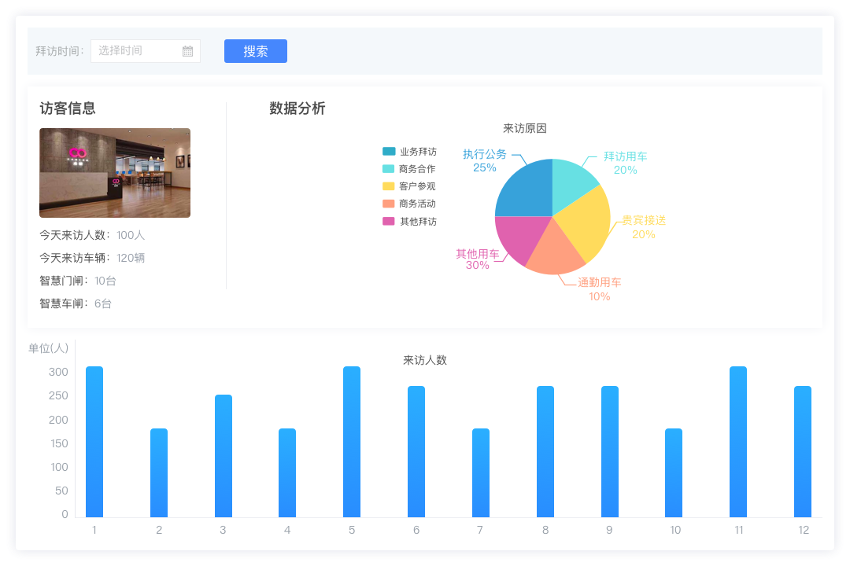Click the bar for month 6
The height and width of the screenshot is (566, 850).
tap(416, 452)
